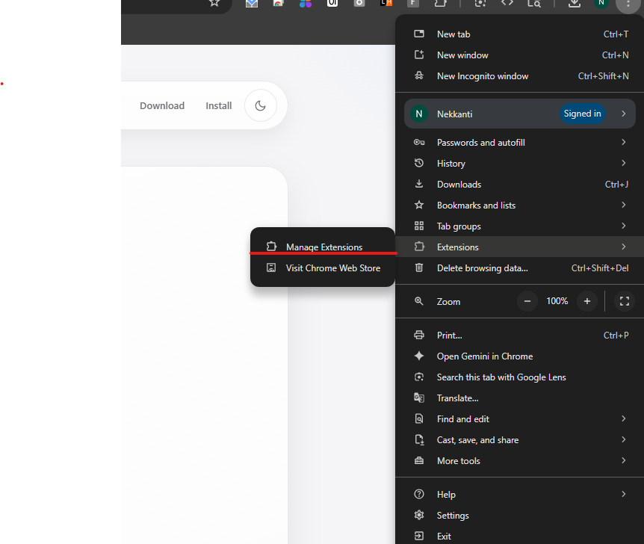Toggle the dark mode moon icon
Image resolution: width=644 pixels, height=544 pixels.
(260, 105)
